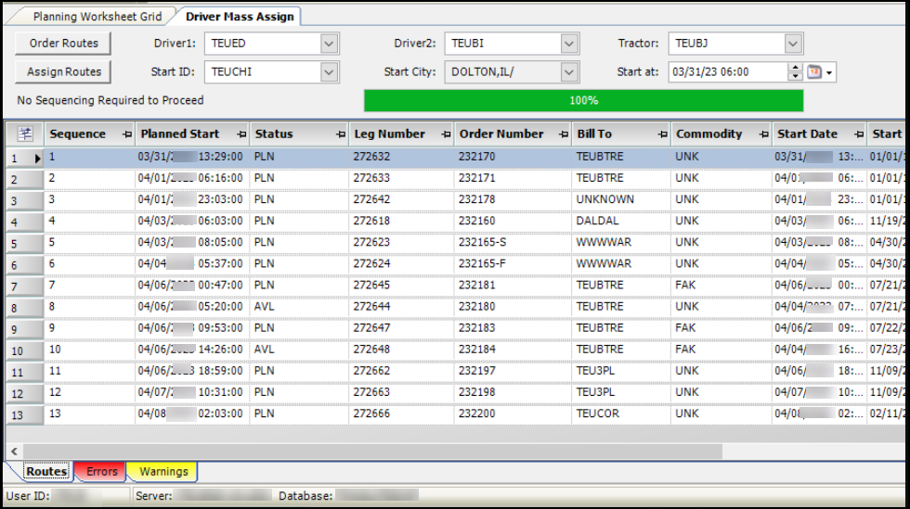The image size is (910, 509).
Task: Click the row 1 current-row arrow indicator
Action: (38, 158)
